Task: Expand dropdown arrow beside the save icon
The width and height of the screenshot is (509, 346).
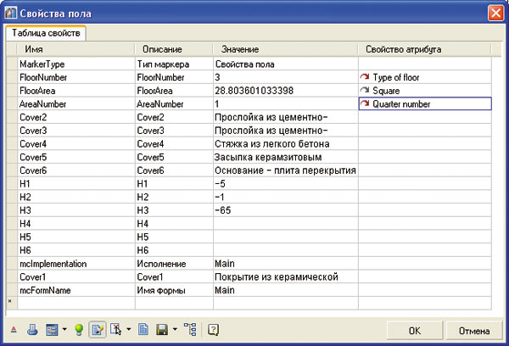Action: pos(174,329)
